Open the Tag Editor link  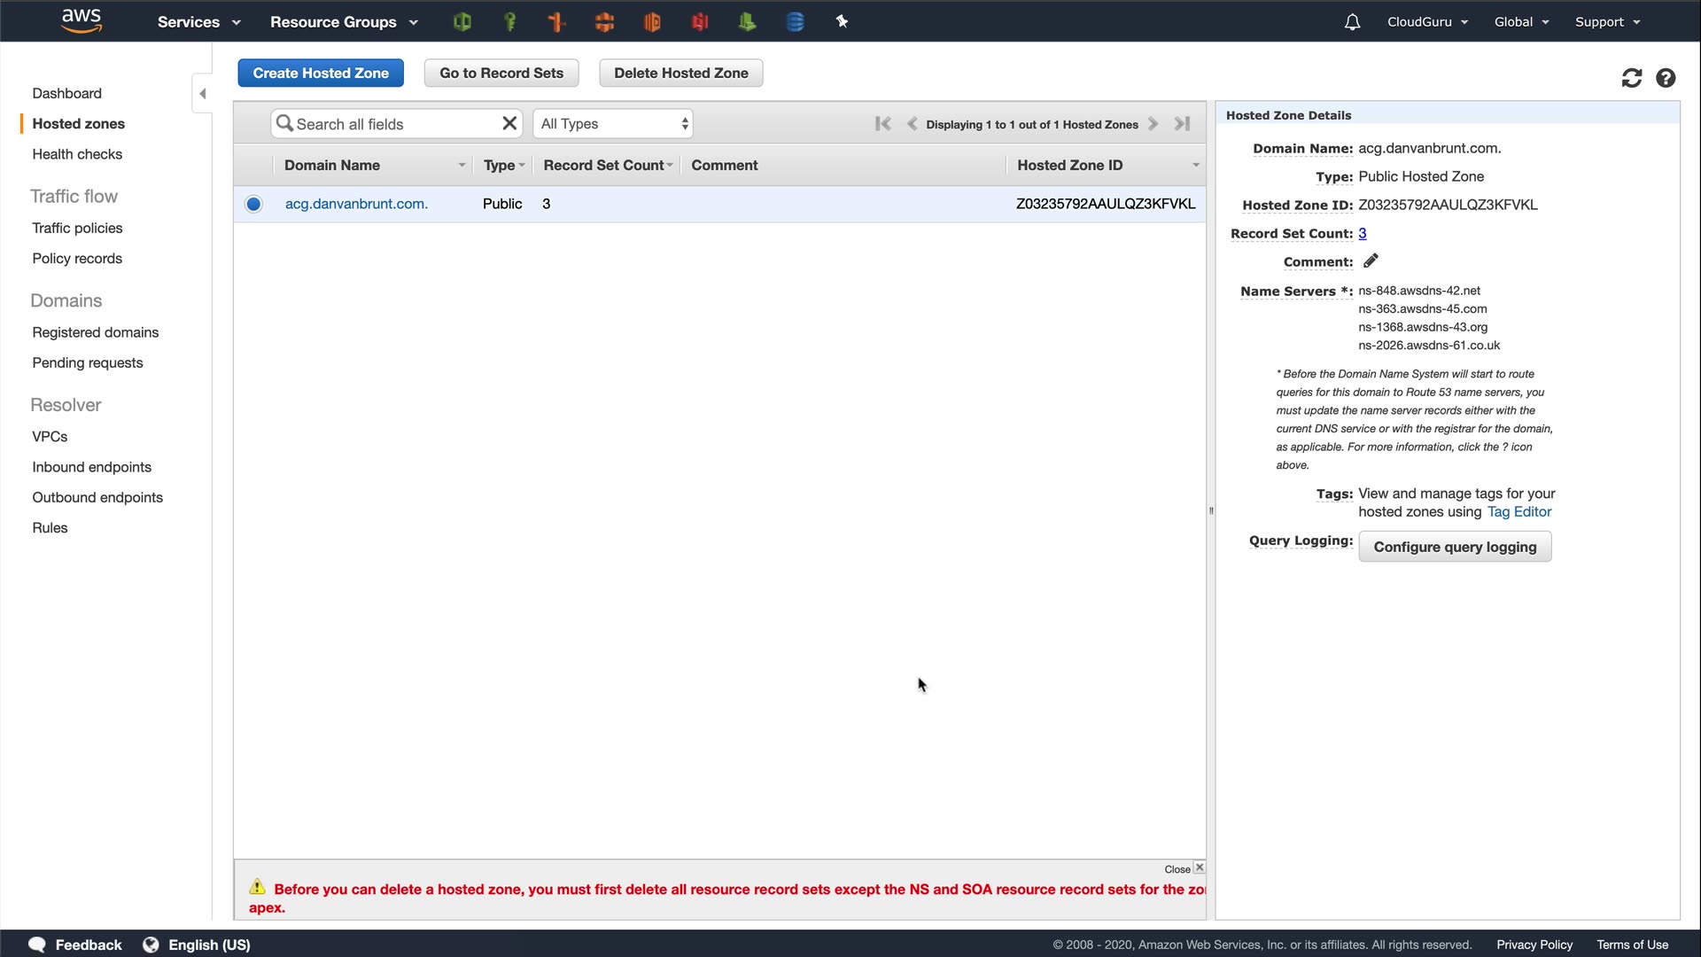tap(1518, 511)
